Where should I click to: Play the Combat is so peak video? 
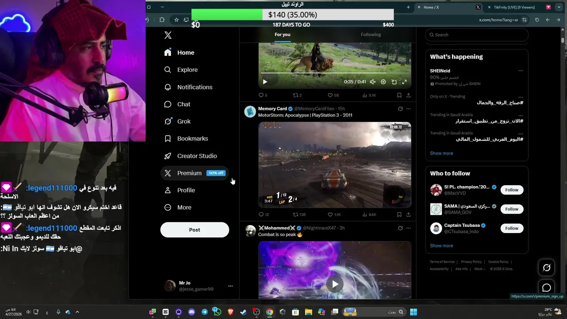(x=335, y=284)
